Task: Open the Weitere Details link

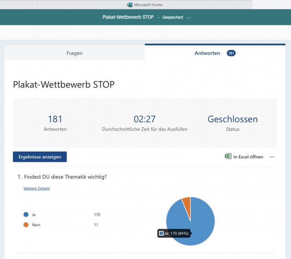Action: 36,189
